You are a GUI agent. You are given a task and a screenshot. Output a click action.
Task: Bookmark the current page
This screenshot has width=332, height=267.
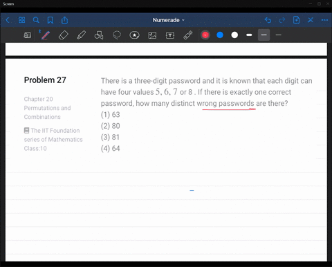point(50,20)
